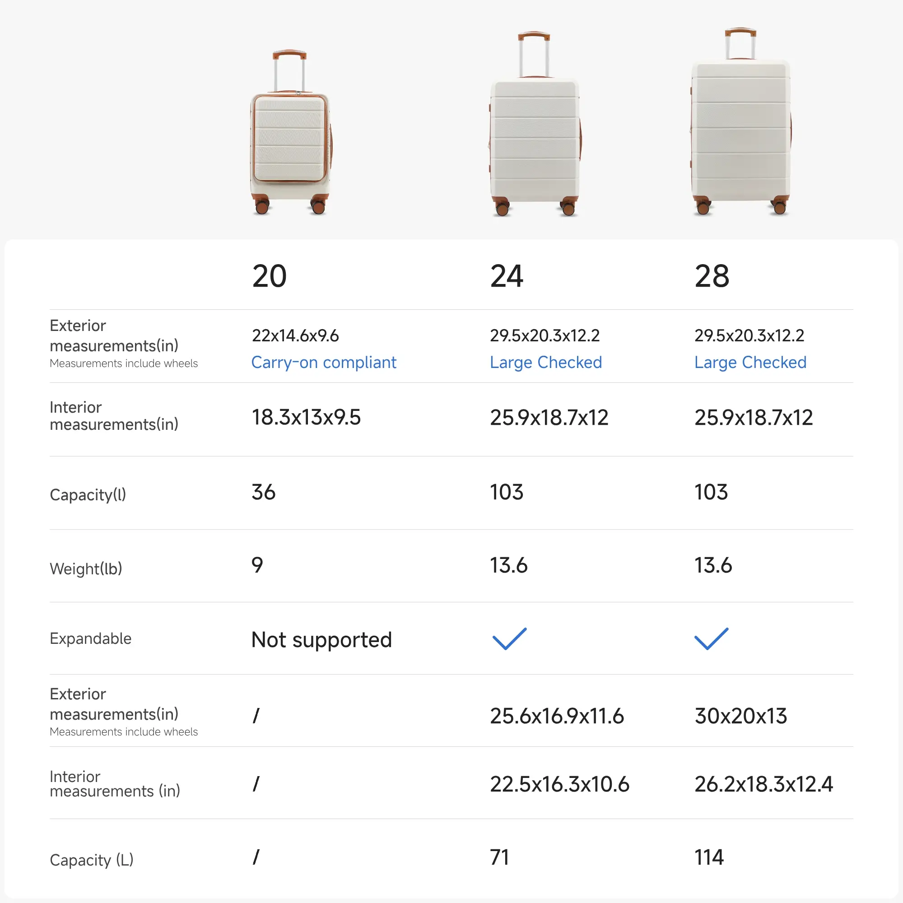This screenshot has height=903, width=903.
Task: Click the 36 capacity value
Action: coord(264,492)
